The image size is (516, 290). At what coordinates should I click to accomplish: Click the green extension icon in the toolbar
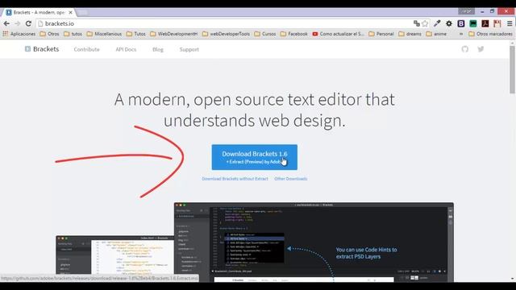pyautogui.click(x=473, y=23)
